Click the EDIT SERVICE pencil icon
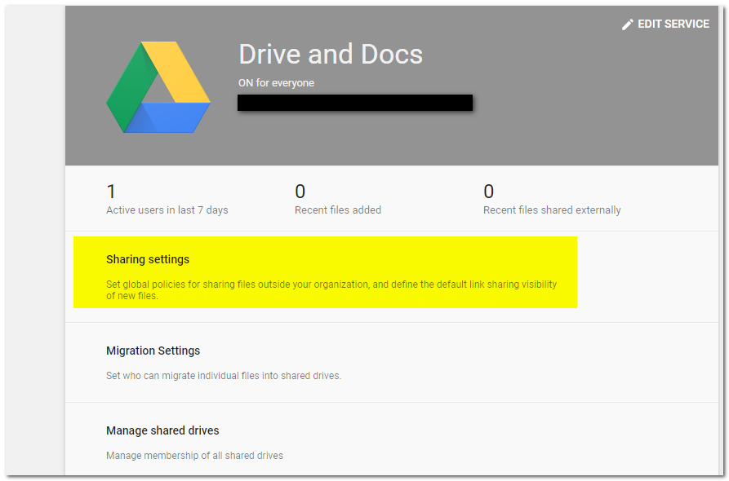This screenshot has width=729, height=481. pos(627,24)
